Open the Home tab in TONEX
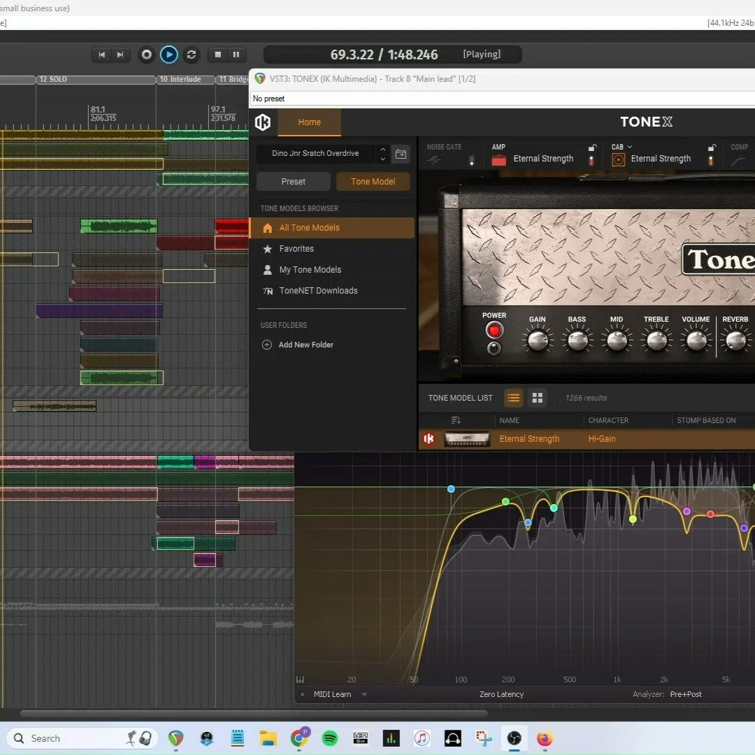The height and width of the screenshot is (755, 755). (309, 122)
